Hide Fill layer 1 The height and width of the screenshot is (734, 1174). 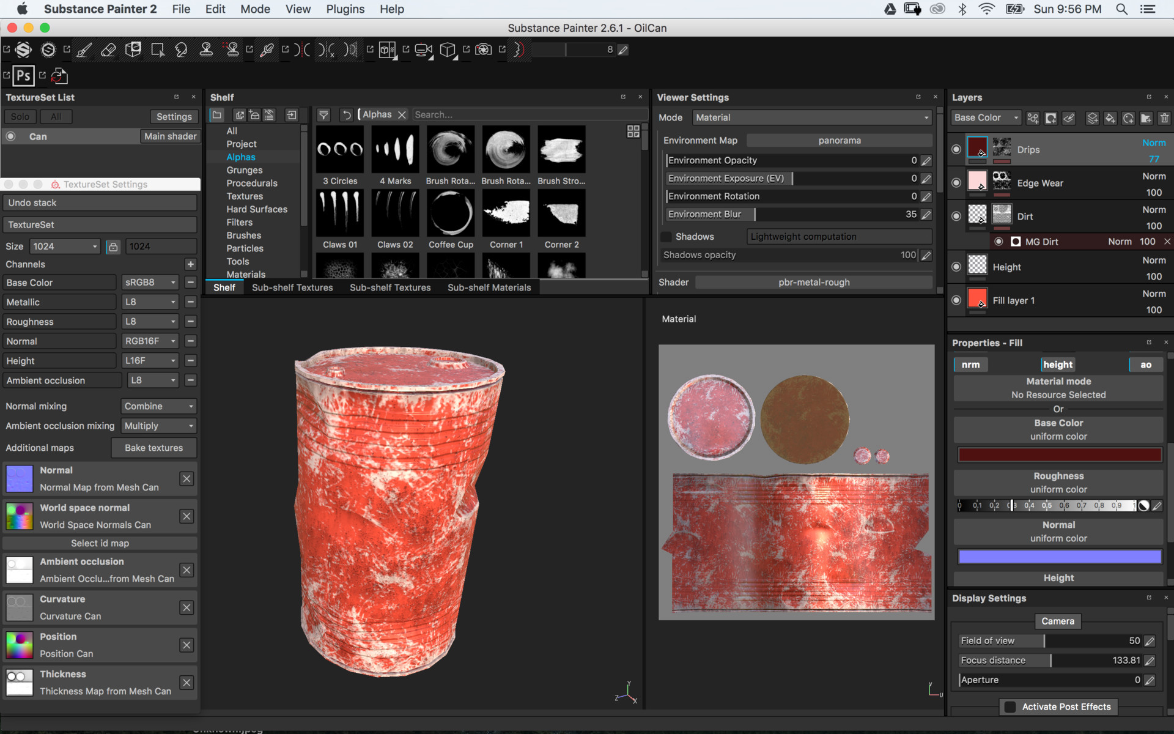956,300
